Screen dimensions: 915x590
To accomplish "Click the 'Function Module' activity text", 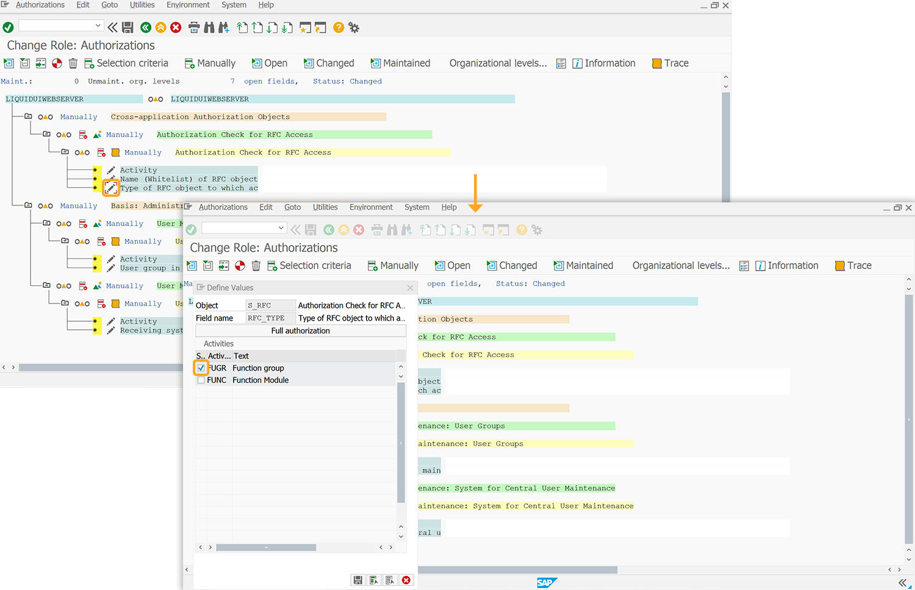I will (260, 380).
